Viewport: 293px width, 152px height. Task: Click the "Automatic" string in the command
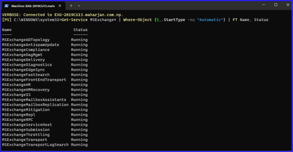(x=209, y=20)
